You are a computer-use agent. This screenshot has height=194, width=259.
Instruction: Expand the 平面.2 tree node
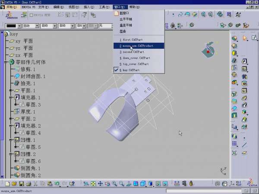(x=11, y=119)
